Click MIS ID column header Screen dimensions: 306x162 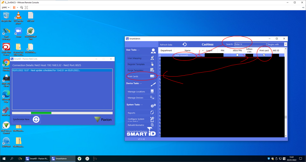tap(276, 50)
